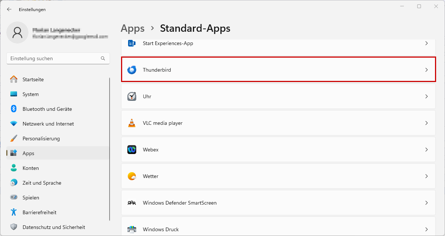Click the Windows Druck printer icon
Screen dimensions: 445x236
[132, 229]
